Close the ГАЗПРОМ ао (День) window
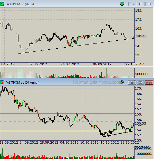 pyautogui.click(x=149, y=4)
